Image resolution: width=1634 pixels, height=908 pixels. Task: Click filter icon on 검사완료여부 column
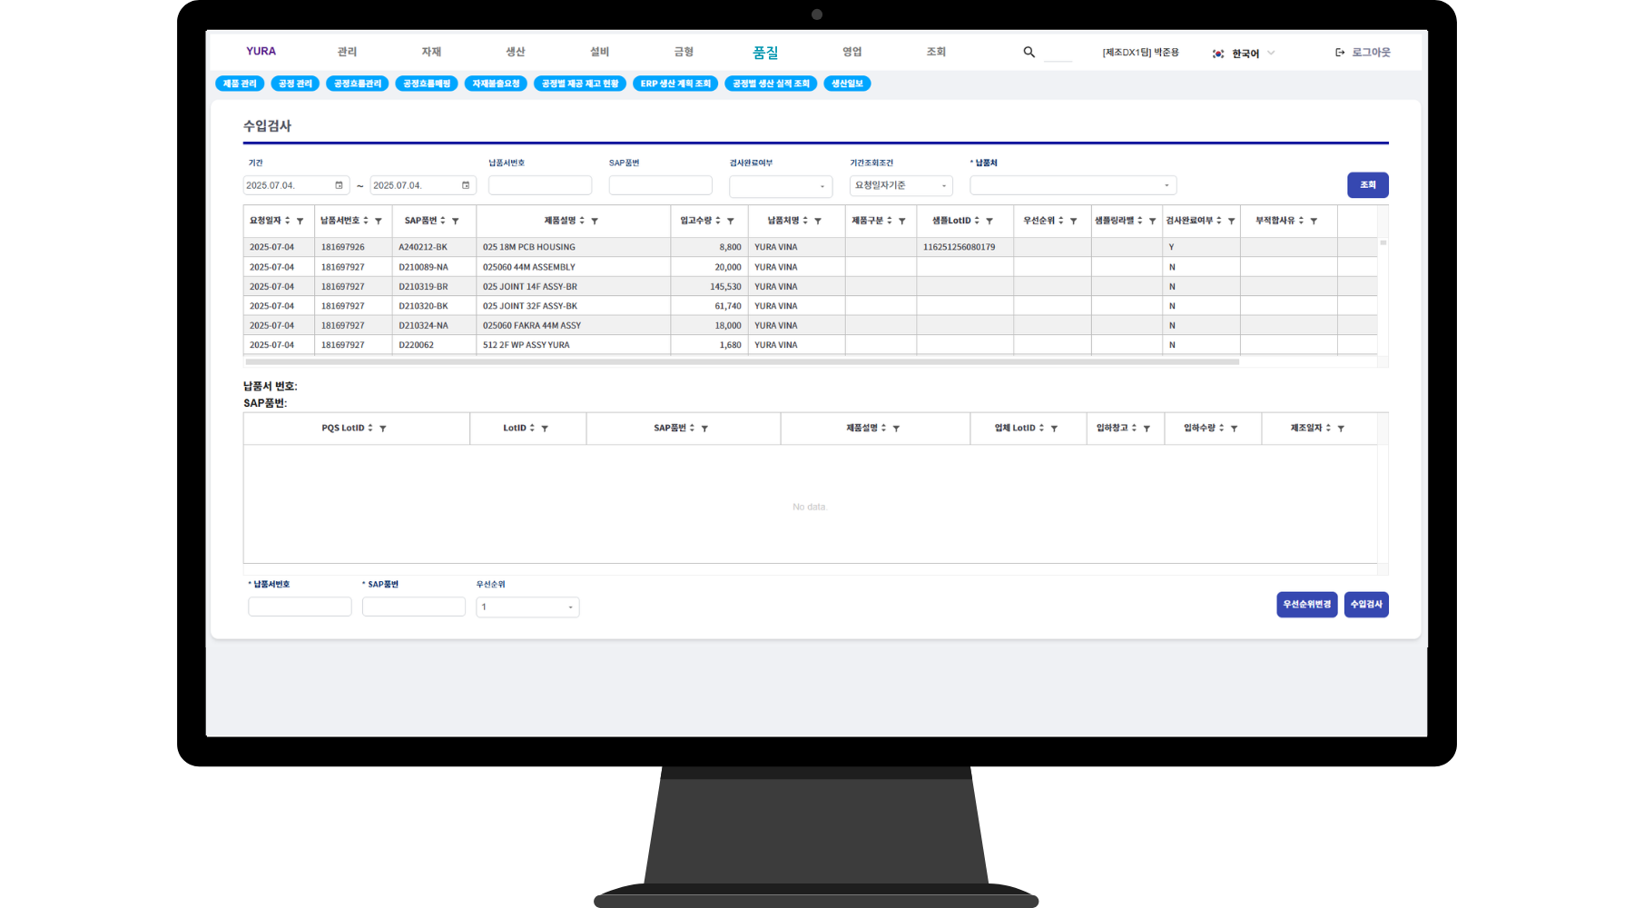[1232, 222]
